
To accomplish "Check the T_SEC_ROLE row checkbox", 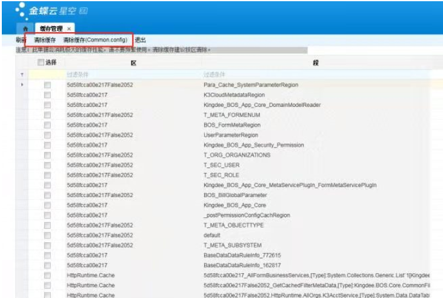I will coord(47,175).
